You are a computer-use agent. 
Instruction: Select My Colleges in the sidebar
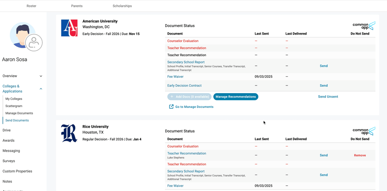pyautogui.click(x=14, y=99)
